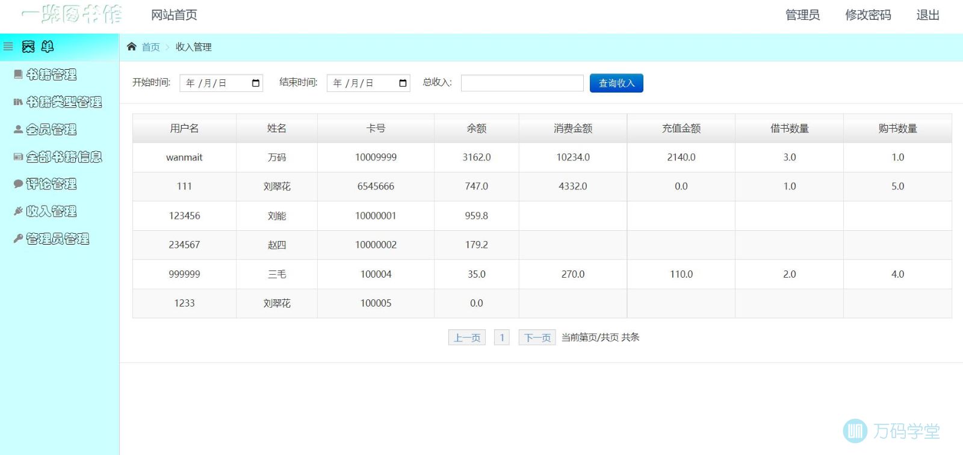The height and width of the screenshot is (455, 963).
Task: Click 查询收入 button
Action: 616,83
